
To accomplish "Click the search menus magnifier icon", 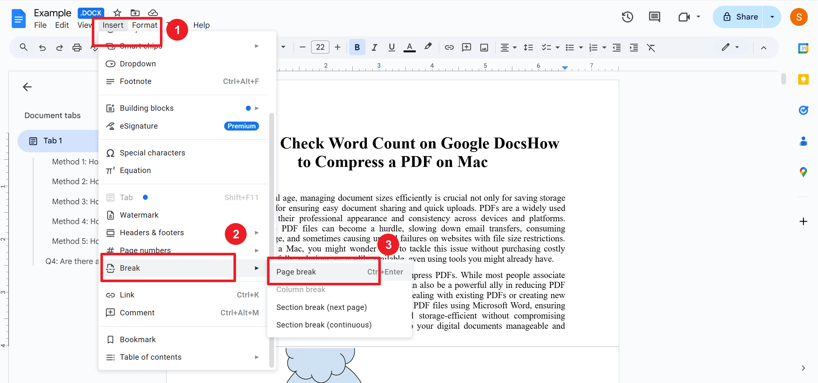I will pyautogui.click(x=24, y=48).
